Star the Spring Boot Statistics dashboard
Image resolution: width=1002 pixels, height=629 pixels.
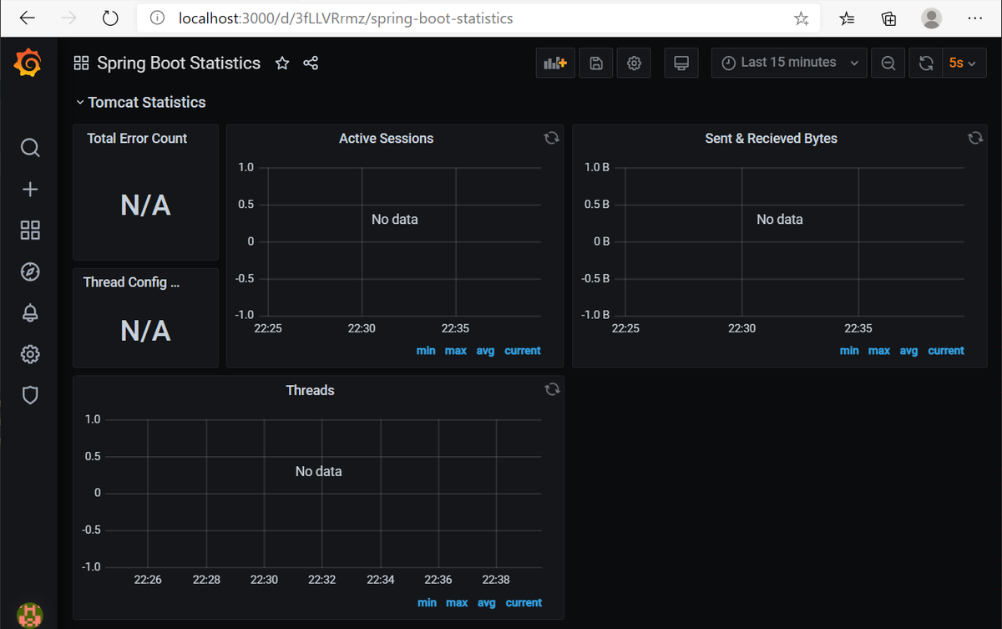(282, 63)
